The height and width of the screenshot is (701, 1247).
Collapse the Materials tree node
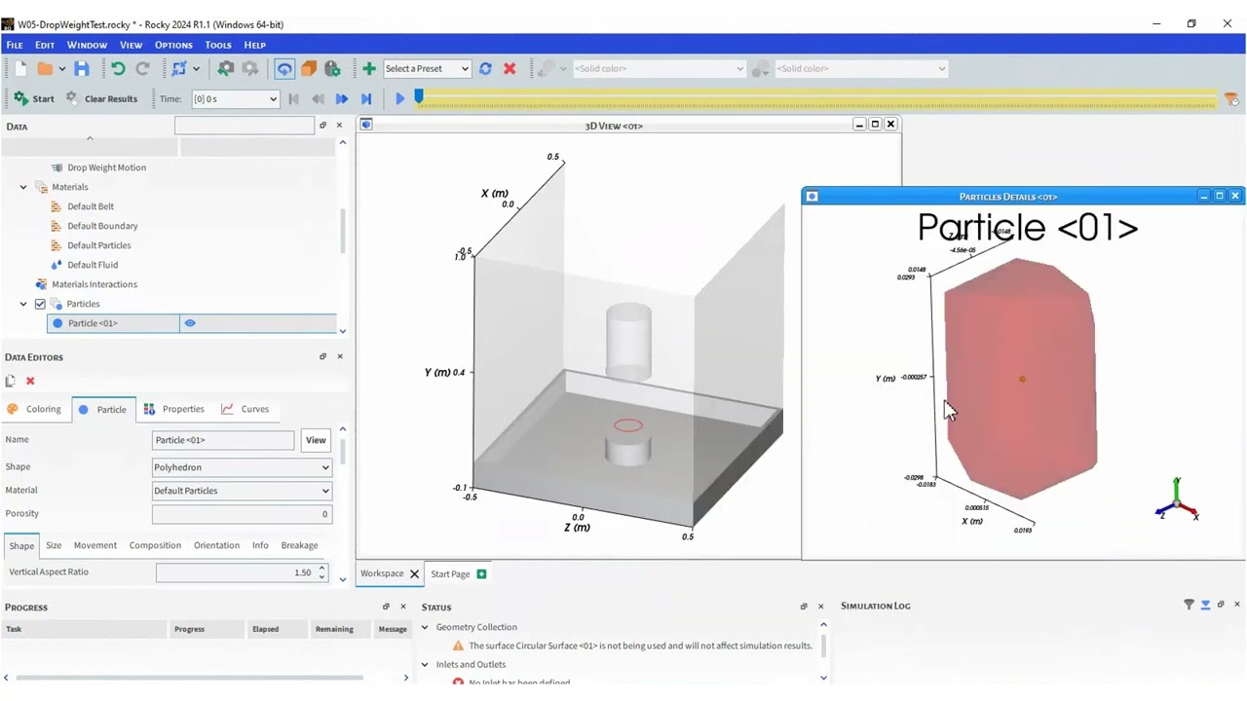click(x=23, y=187)
